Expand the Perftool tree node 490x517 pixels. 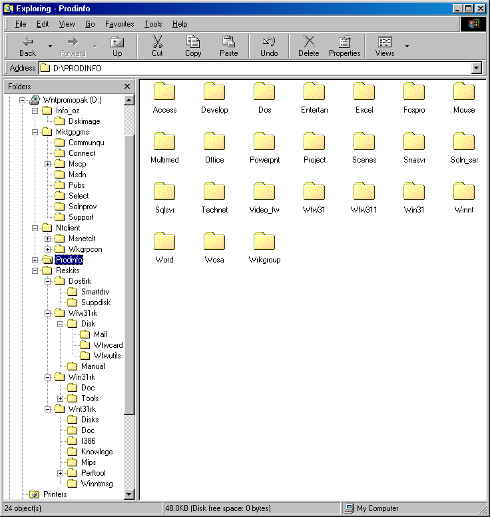coord(61,473)
